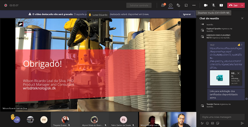
Task: Type in the Digite uma nova mensagem field
Action: [x=222, y=117]
